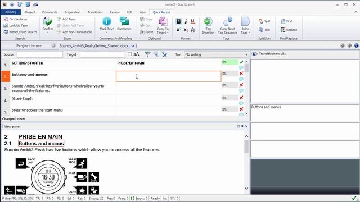Click the Empty: 25 status bar entry

[x=96, y=198]
